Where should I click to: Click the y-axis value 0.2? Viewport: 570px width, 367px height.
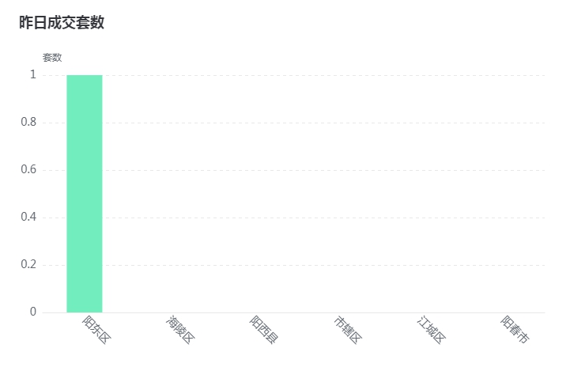click(28, 264)
